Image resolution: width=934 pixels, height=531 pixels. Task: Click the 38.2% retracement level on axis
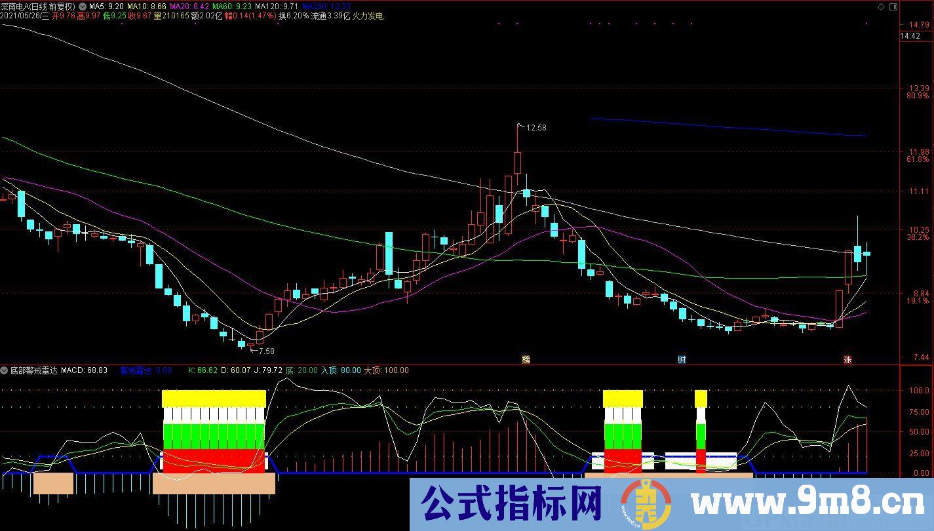(917, 237)
